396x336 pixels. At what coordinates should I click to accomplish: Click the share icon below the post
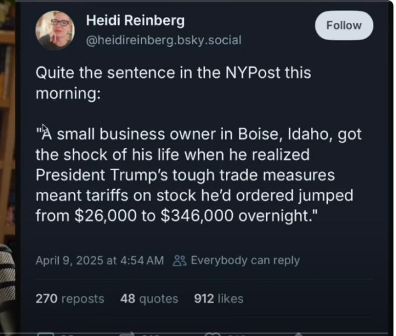pyautogui.click(x=296, y=334)
